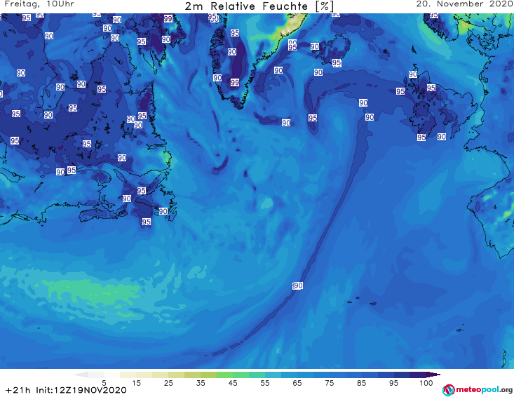This screenshot has width=514, height=397.
Task: Click the 95 label south of Newfoundland's Avalon Peninsula
Action: pyautogui.click(x=146, y=222)
